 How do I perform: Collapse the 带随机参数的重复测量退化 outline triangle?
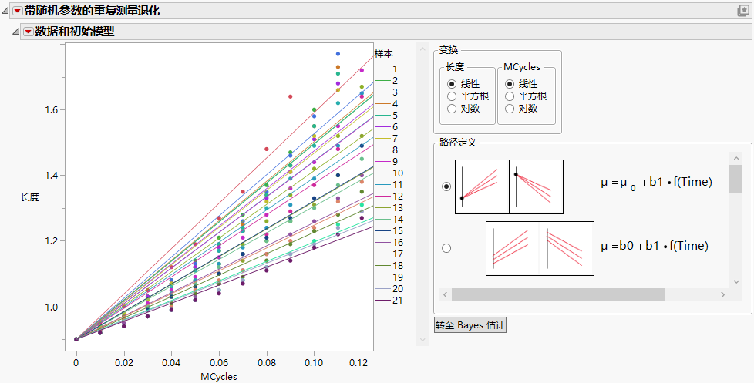pyautogui.click(x=5, y=12)
